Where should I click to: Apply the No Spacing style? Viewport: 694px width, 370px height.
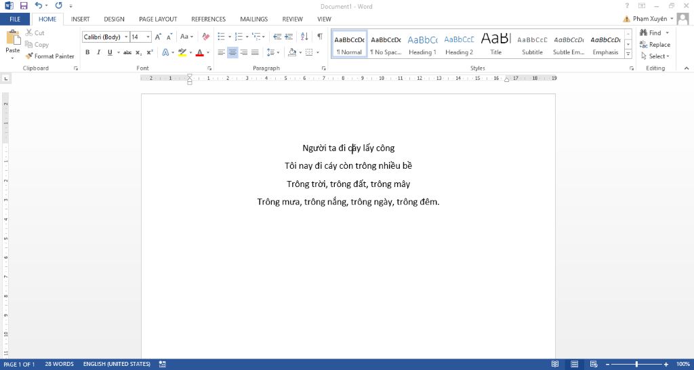coord(386,44)
